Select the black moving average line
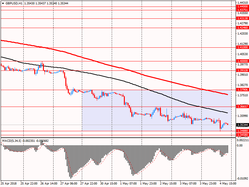249x187 pixels. (112, 78)
